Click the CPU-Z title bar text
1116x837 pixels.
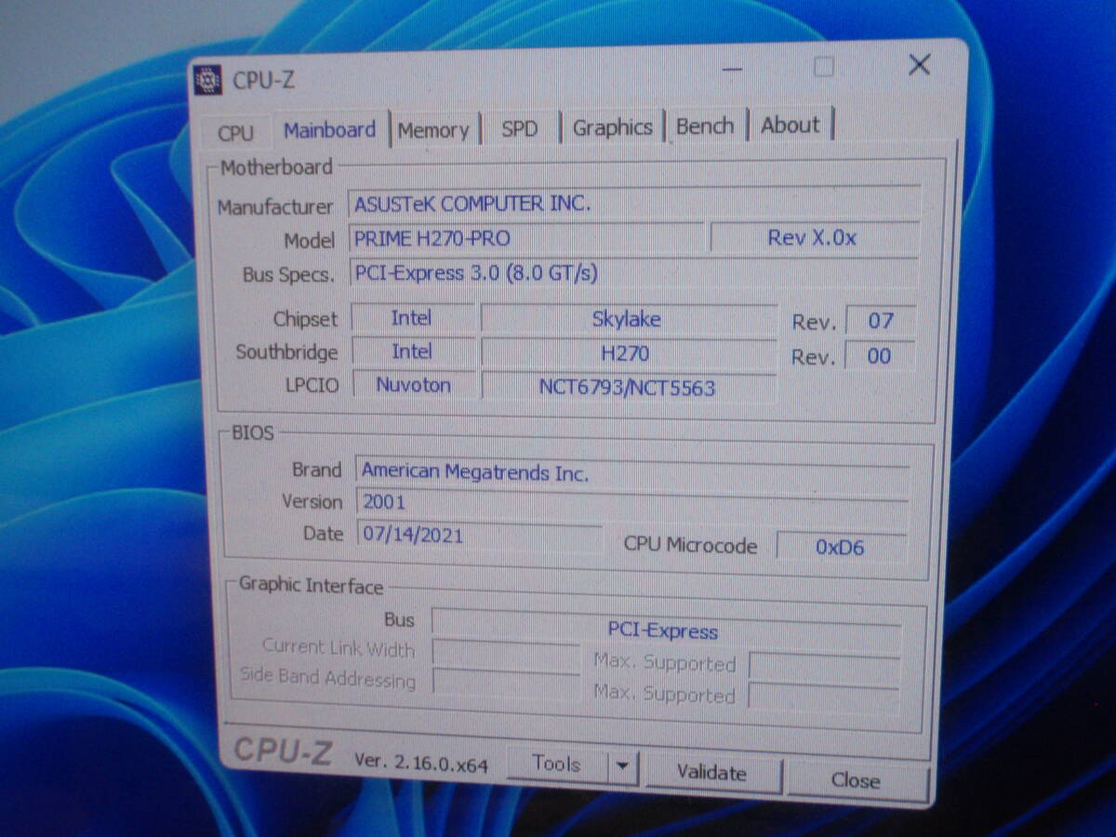click(264, 80)
